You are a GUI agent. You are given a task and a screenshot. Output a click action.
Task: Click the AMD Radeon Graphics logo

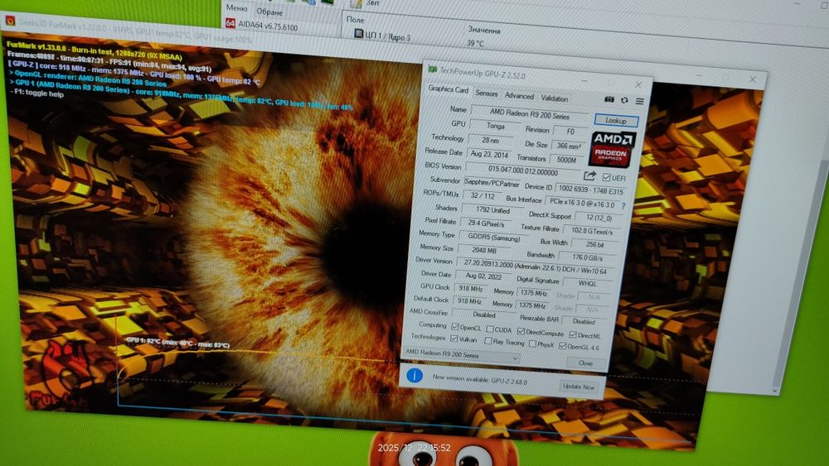(613, 149)
